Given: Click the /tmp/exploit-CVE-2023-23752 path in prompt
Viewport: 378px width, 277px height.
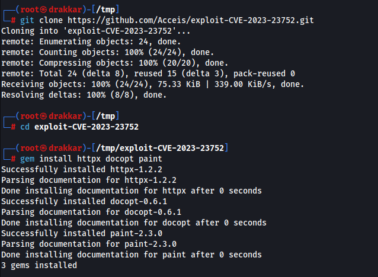Looking at the screenshot, I should 160,148.
